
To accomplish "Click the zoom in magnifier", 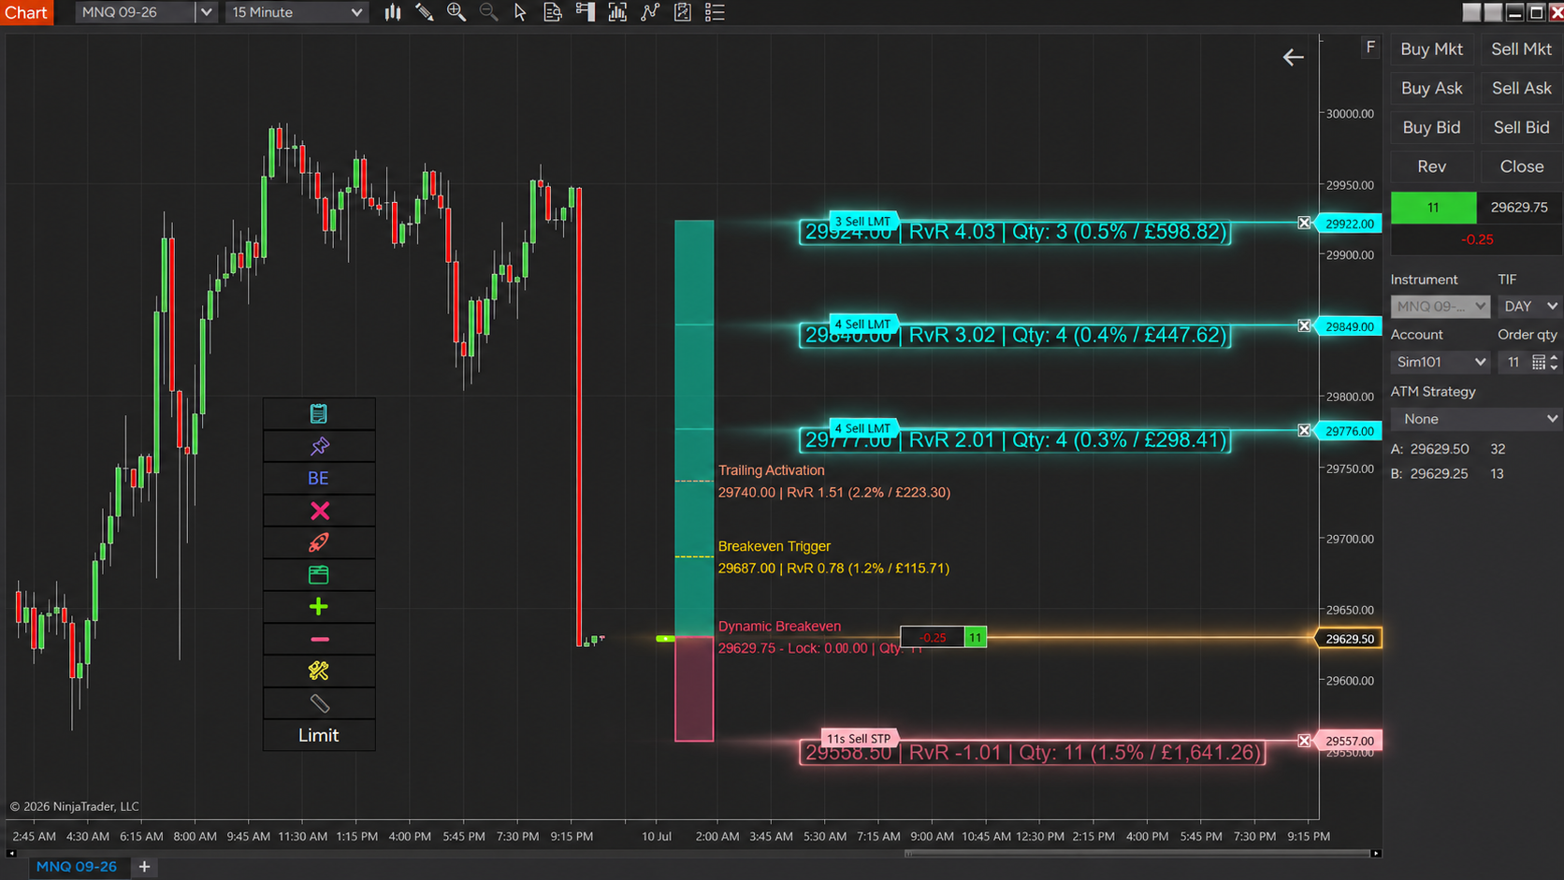I will tap(456, 12).
